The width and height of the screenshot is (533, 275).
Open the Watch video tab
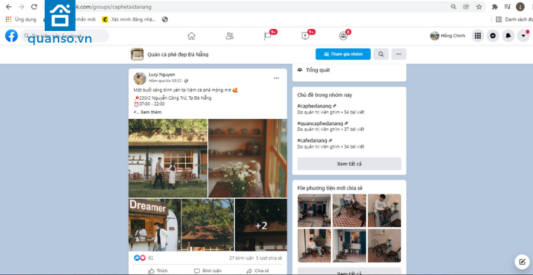[305, 36]
